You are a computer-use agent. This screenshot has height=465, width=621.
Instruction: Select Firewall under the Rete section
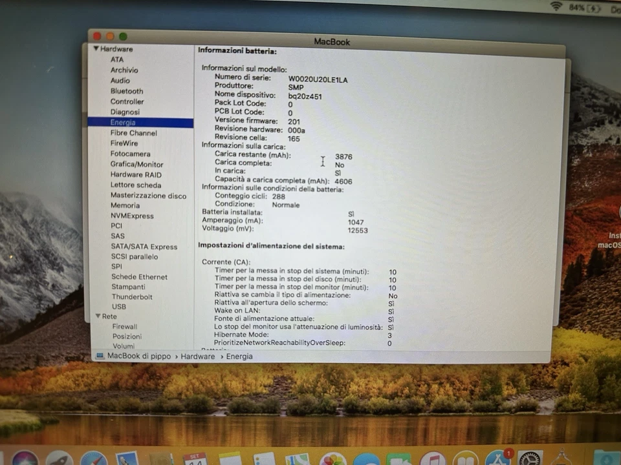124,326
